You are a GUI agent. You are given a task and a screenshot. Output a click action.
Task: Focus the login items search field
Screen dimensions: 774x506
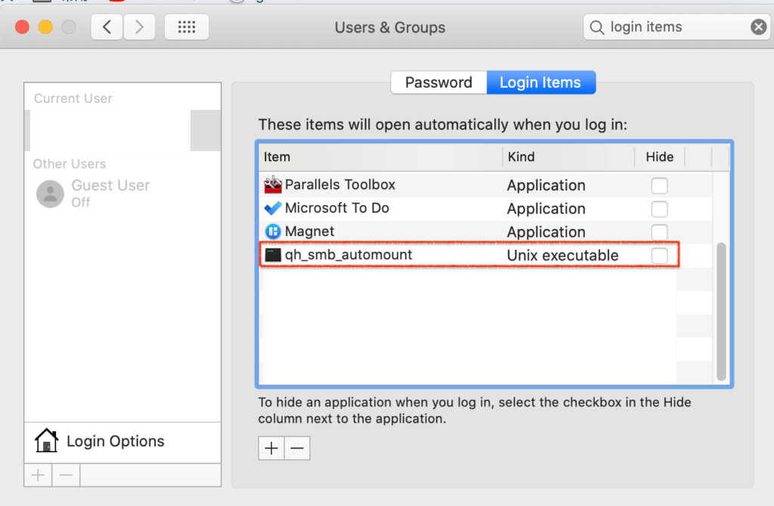(x=676, y=26)
